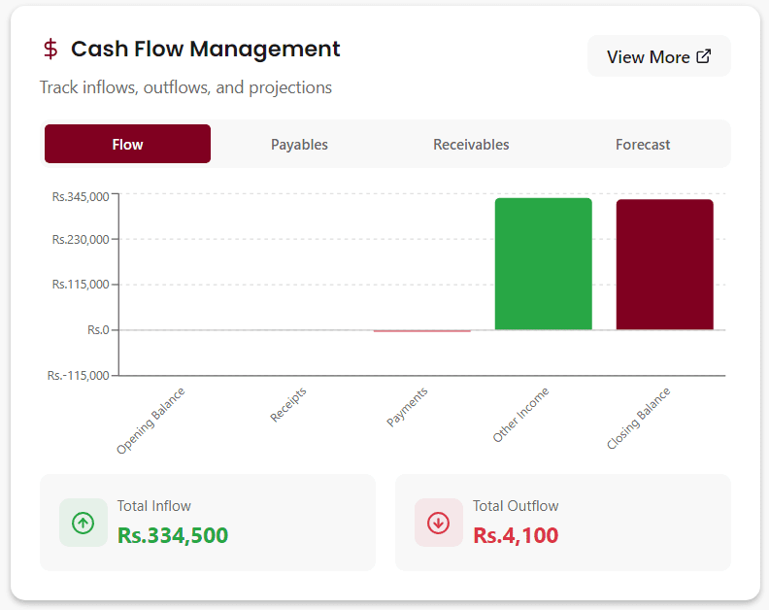Click the dollar sign icon beside Cash Flow Management

click(x=50, y=50)
